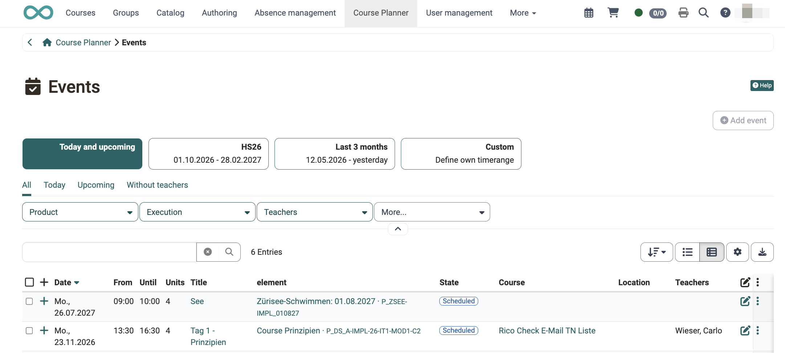Image resolution: width=785 pixels, height=353 pixels.
Task: Edit the Tag 1 - Prinzipien event
Action: point(745,331)
